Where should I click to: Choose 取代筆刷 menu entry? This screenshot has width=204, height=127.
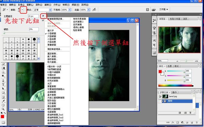[x=52, y=62]
